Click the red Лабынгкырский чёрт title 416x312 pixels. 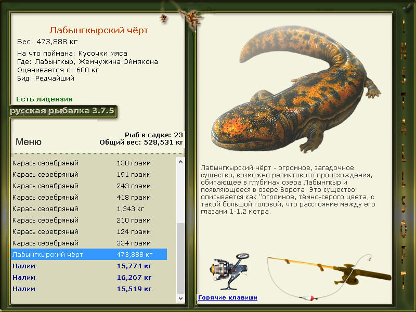click(98, 30)
